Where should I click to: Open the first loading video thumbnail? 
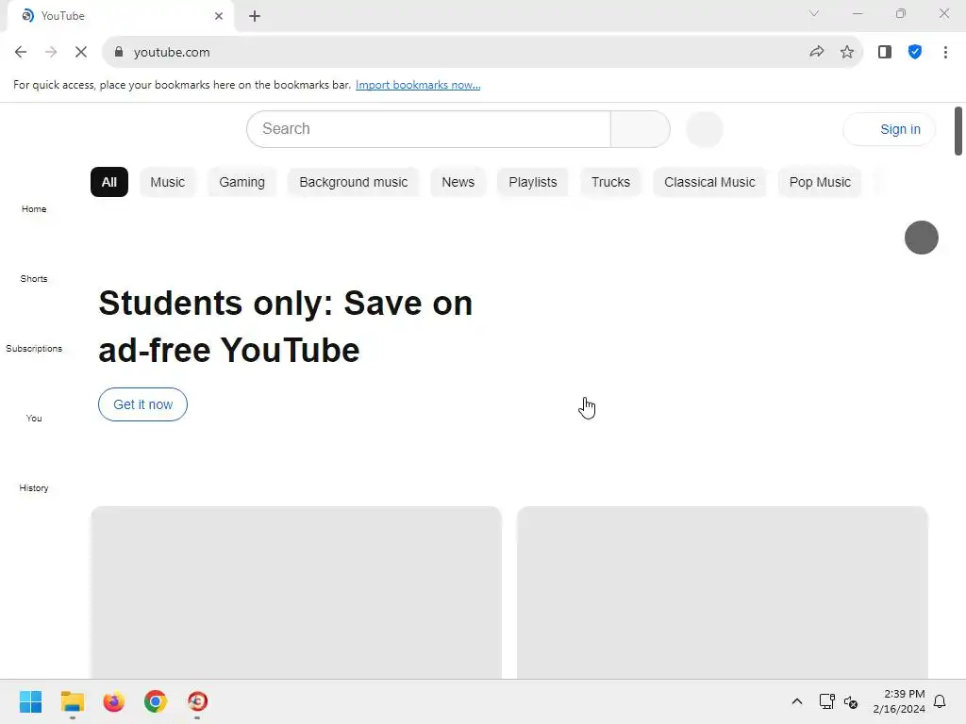(x=296, y=592)
